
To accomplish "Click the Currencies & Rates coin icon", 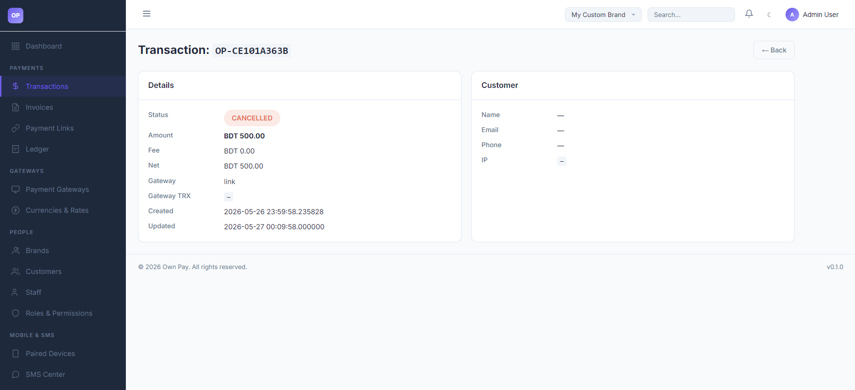I will (x=16, y=210).
